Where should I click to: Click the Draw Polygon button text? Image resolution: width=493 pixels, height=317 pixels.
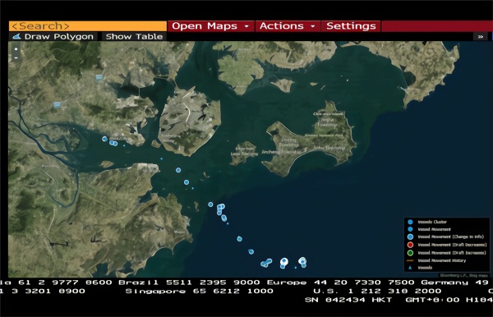point(59,36)
